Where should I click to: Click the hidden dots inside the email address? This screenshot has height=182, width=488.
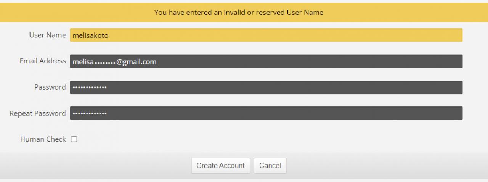point(105,62)
